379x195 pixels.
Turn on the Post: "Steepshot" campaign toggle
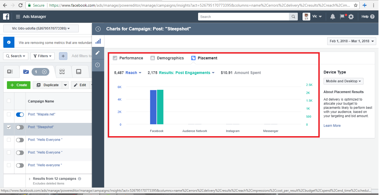pos(20,127)
